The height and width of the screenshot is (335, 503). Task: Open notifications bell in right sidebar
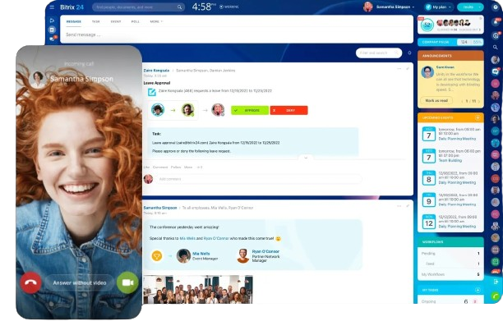click(496, 22)
